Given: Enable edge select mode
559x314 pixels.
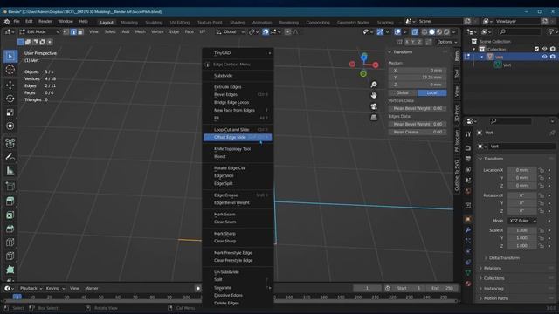Looking at the screenshot, I should tap(73, 31).
